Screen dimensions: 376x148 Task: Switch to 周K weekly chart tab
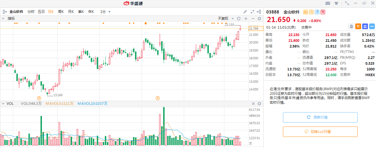[x=61, y=12]
